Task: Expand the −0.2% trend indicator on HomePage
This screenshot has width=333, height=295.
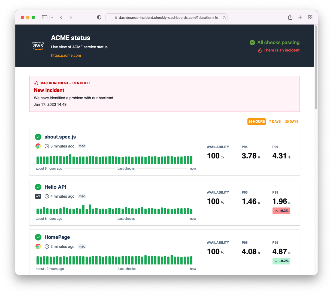Action: pyautogui.click(x=281, y=261)
